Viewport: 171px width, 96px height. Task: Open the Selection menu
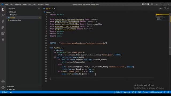(18, 5)
